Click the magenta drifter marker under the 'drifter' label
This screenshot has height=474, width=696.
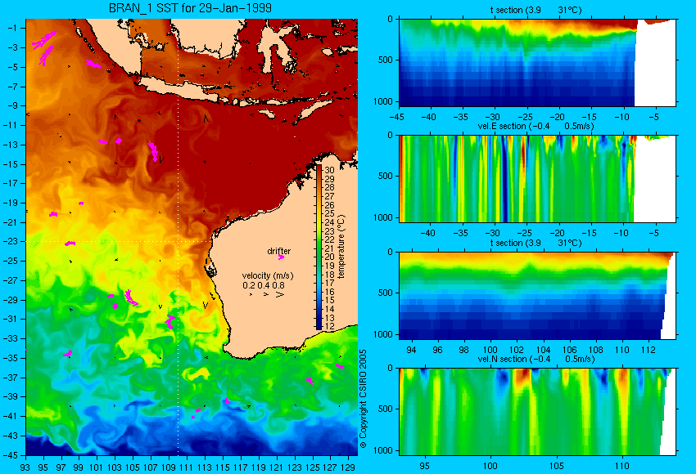tap(281, 257)
